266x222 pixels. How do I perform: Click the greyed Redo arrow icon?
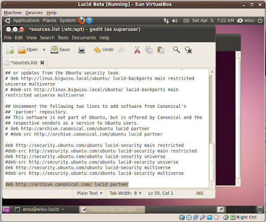[x=122, y=50]
